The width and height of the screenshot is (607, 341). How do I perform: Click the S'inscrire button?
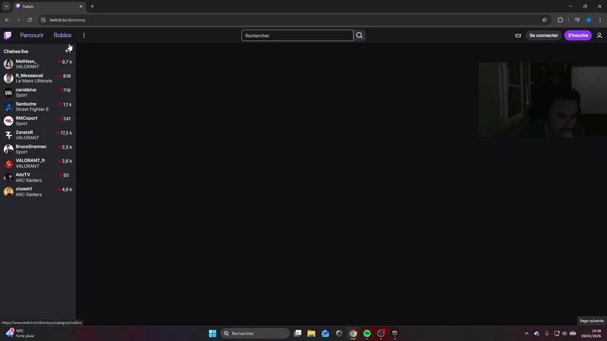click(x=578, y=36)
